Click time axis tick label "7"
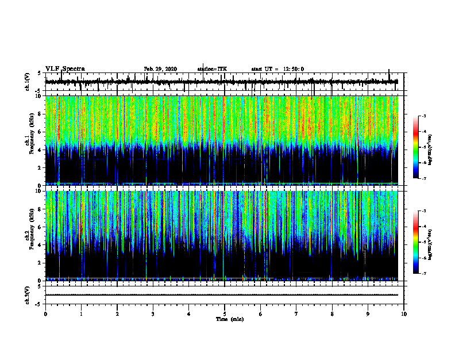Viewport: 455px width, 352px height. click(296, 314)
